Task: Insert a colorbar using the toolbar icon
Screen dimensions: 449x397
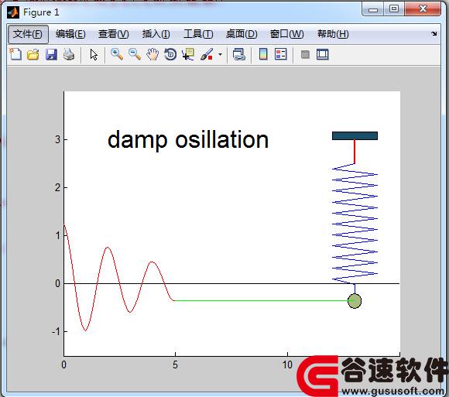Action: 263,54
